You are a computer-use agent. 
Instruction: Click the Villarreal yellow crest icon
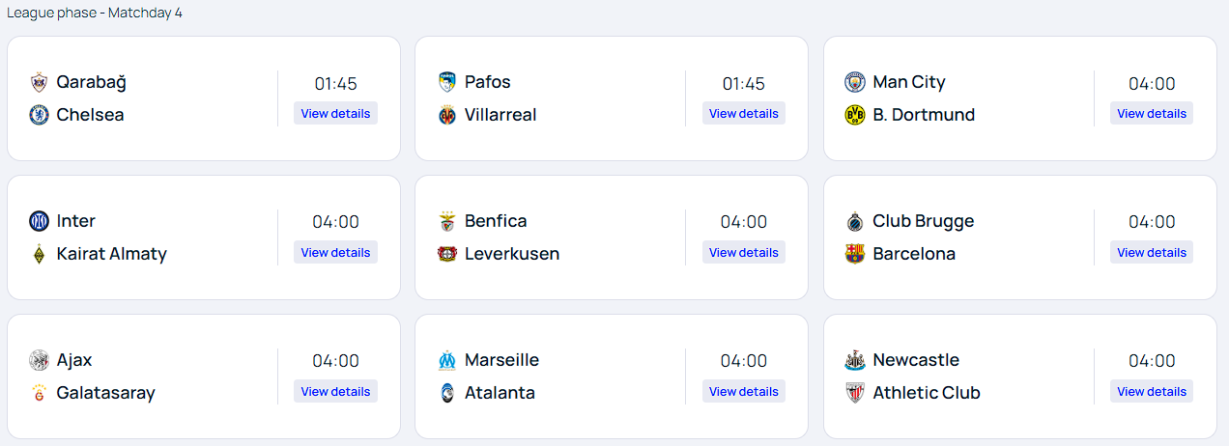point(446,115)
